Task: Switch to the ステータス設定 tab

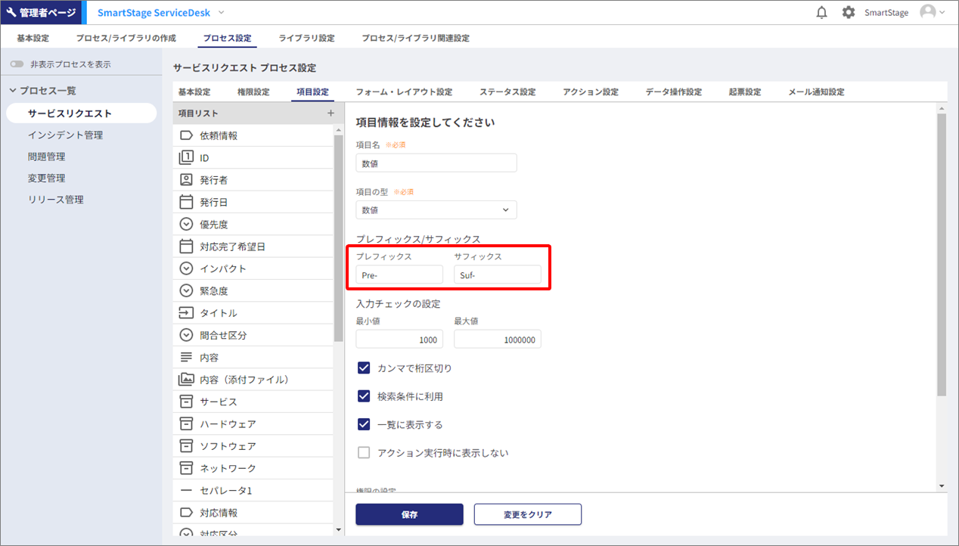Action: pos(507,92)
